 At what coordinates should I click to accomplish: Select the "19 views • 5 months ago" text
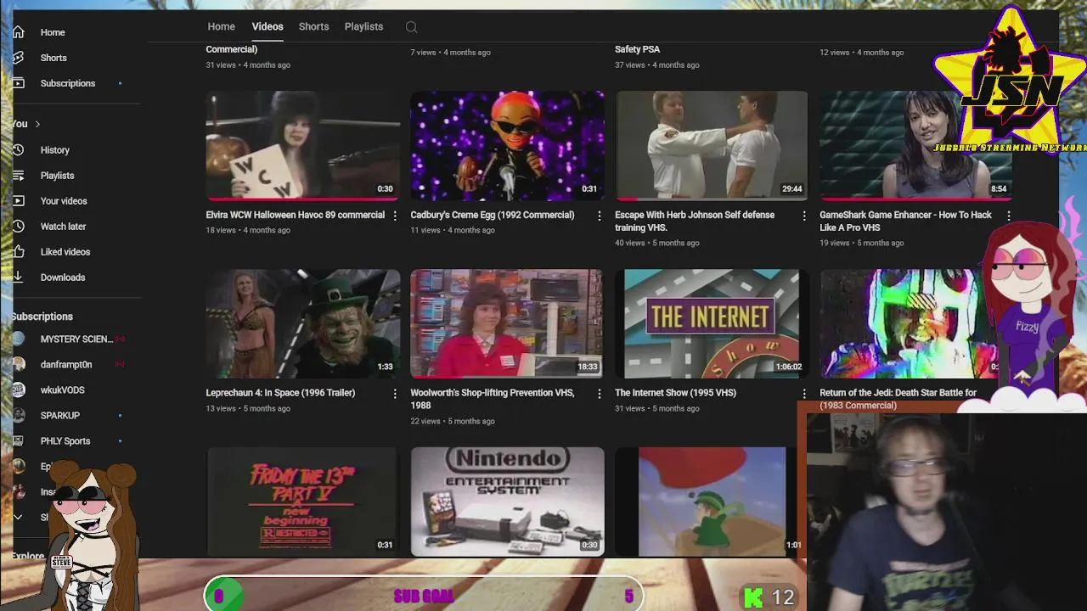tap(862, 243)
